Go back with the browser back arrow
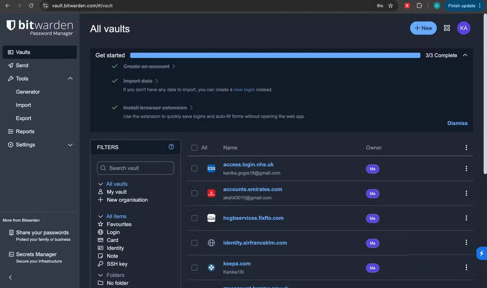487x288 pixels. point(8,5)
